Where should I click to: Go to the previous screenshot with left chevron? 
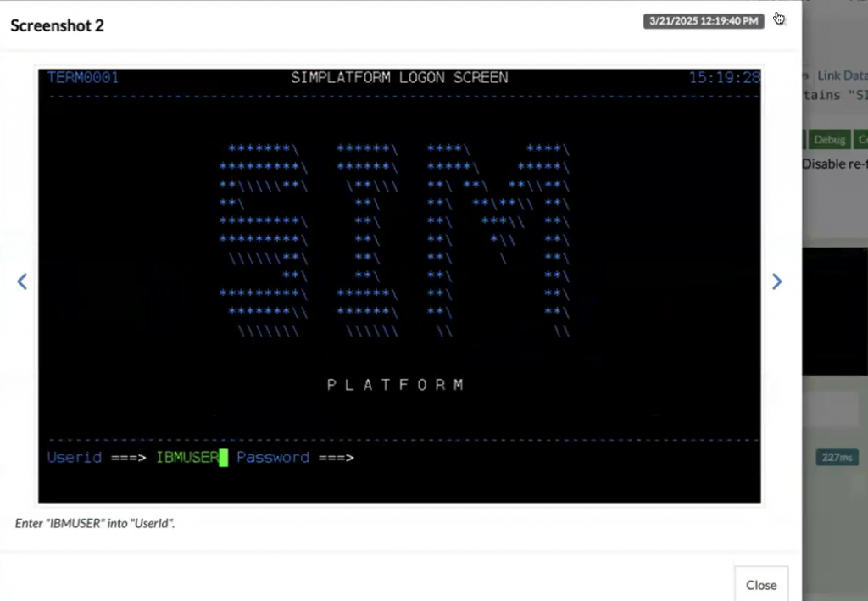pos(22,281)
